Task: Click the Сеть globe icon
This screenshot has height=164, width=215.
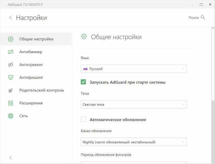Action: point(11,116)
